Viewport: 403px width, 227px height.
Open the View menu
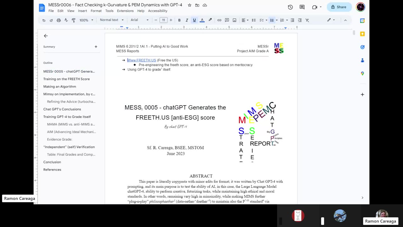(x=71, y=11)
